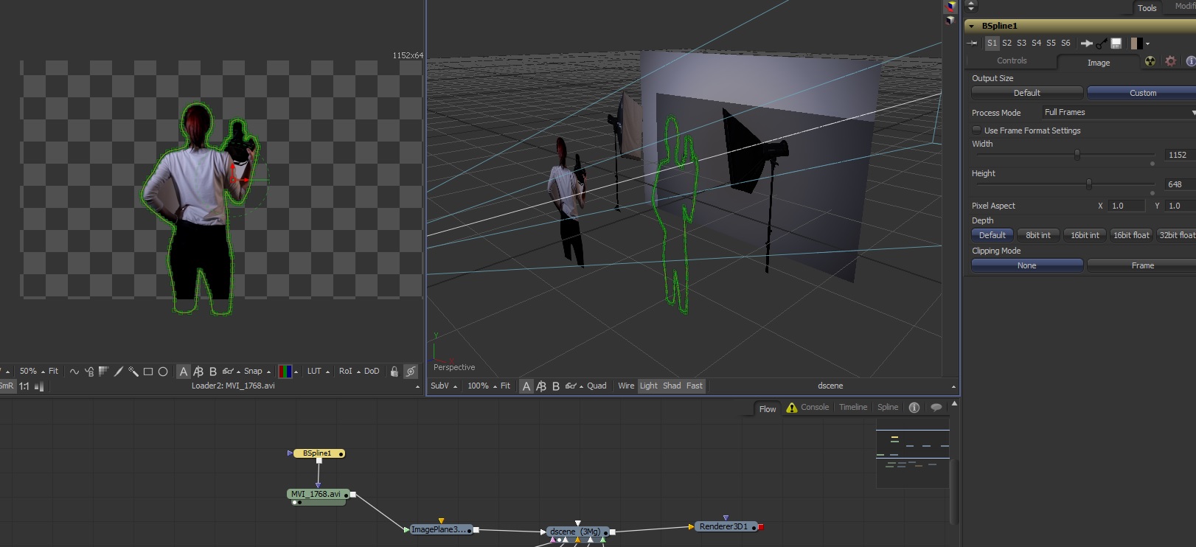Toggle the viewer controls icon beside lock
The height and width of the screenshot is (547, 1196).
[411, 372]
